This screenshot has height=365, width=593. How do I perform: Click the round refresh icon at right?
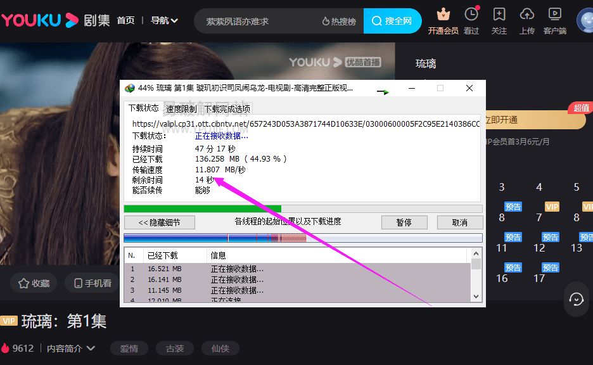(576, 300)
